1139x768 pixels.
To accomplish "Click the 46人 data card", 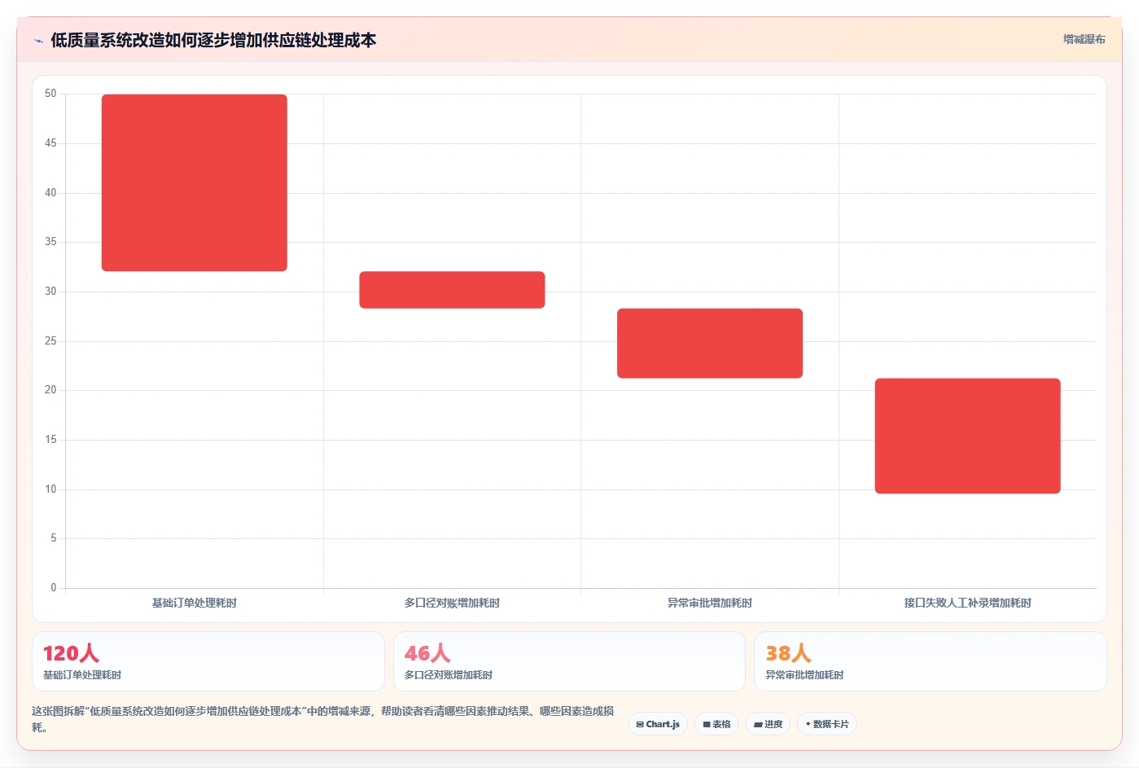I will 569,661.
